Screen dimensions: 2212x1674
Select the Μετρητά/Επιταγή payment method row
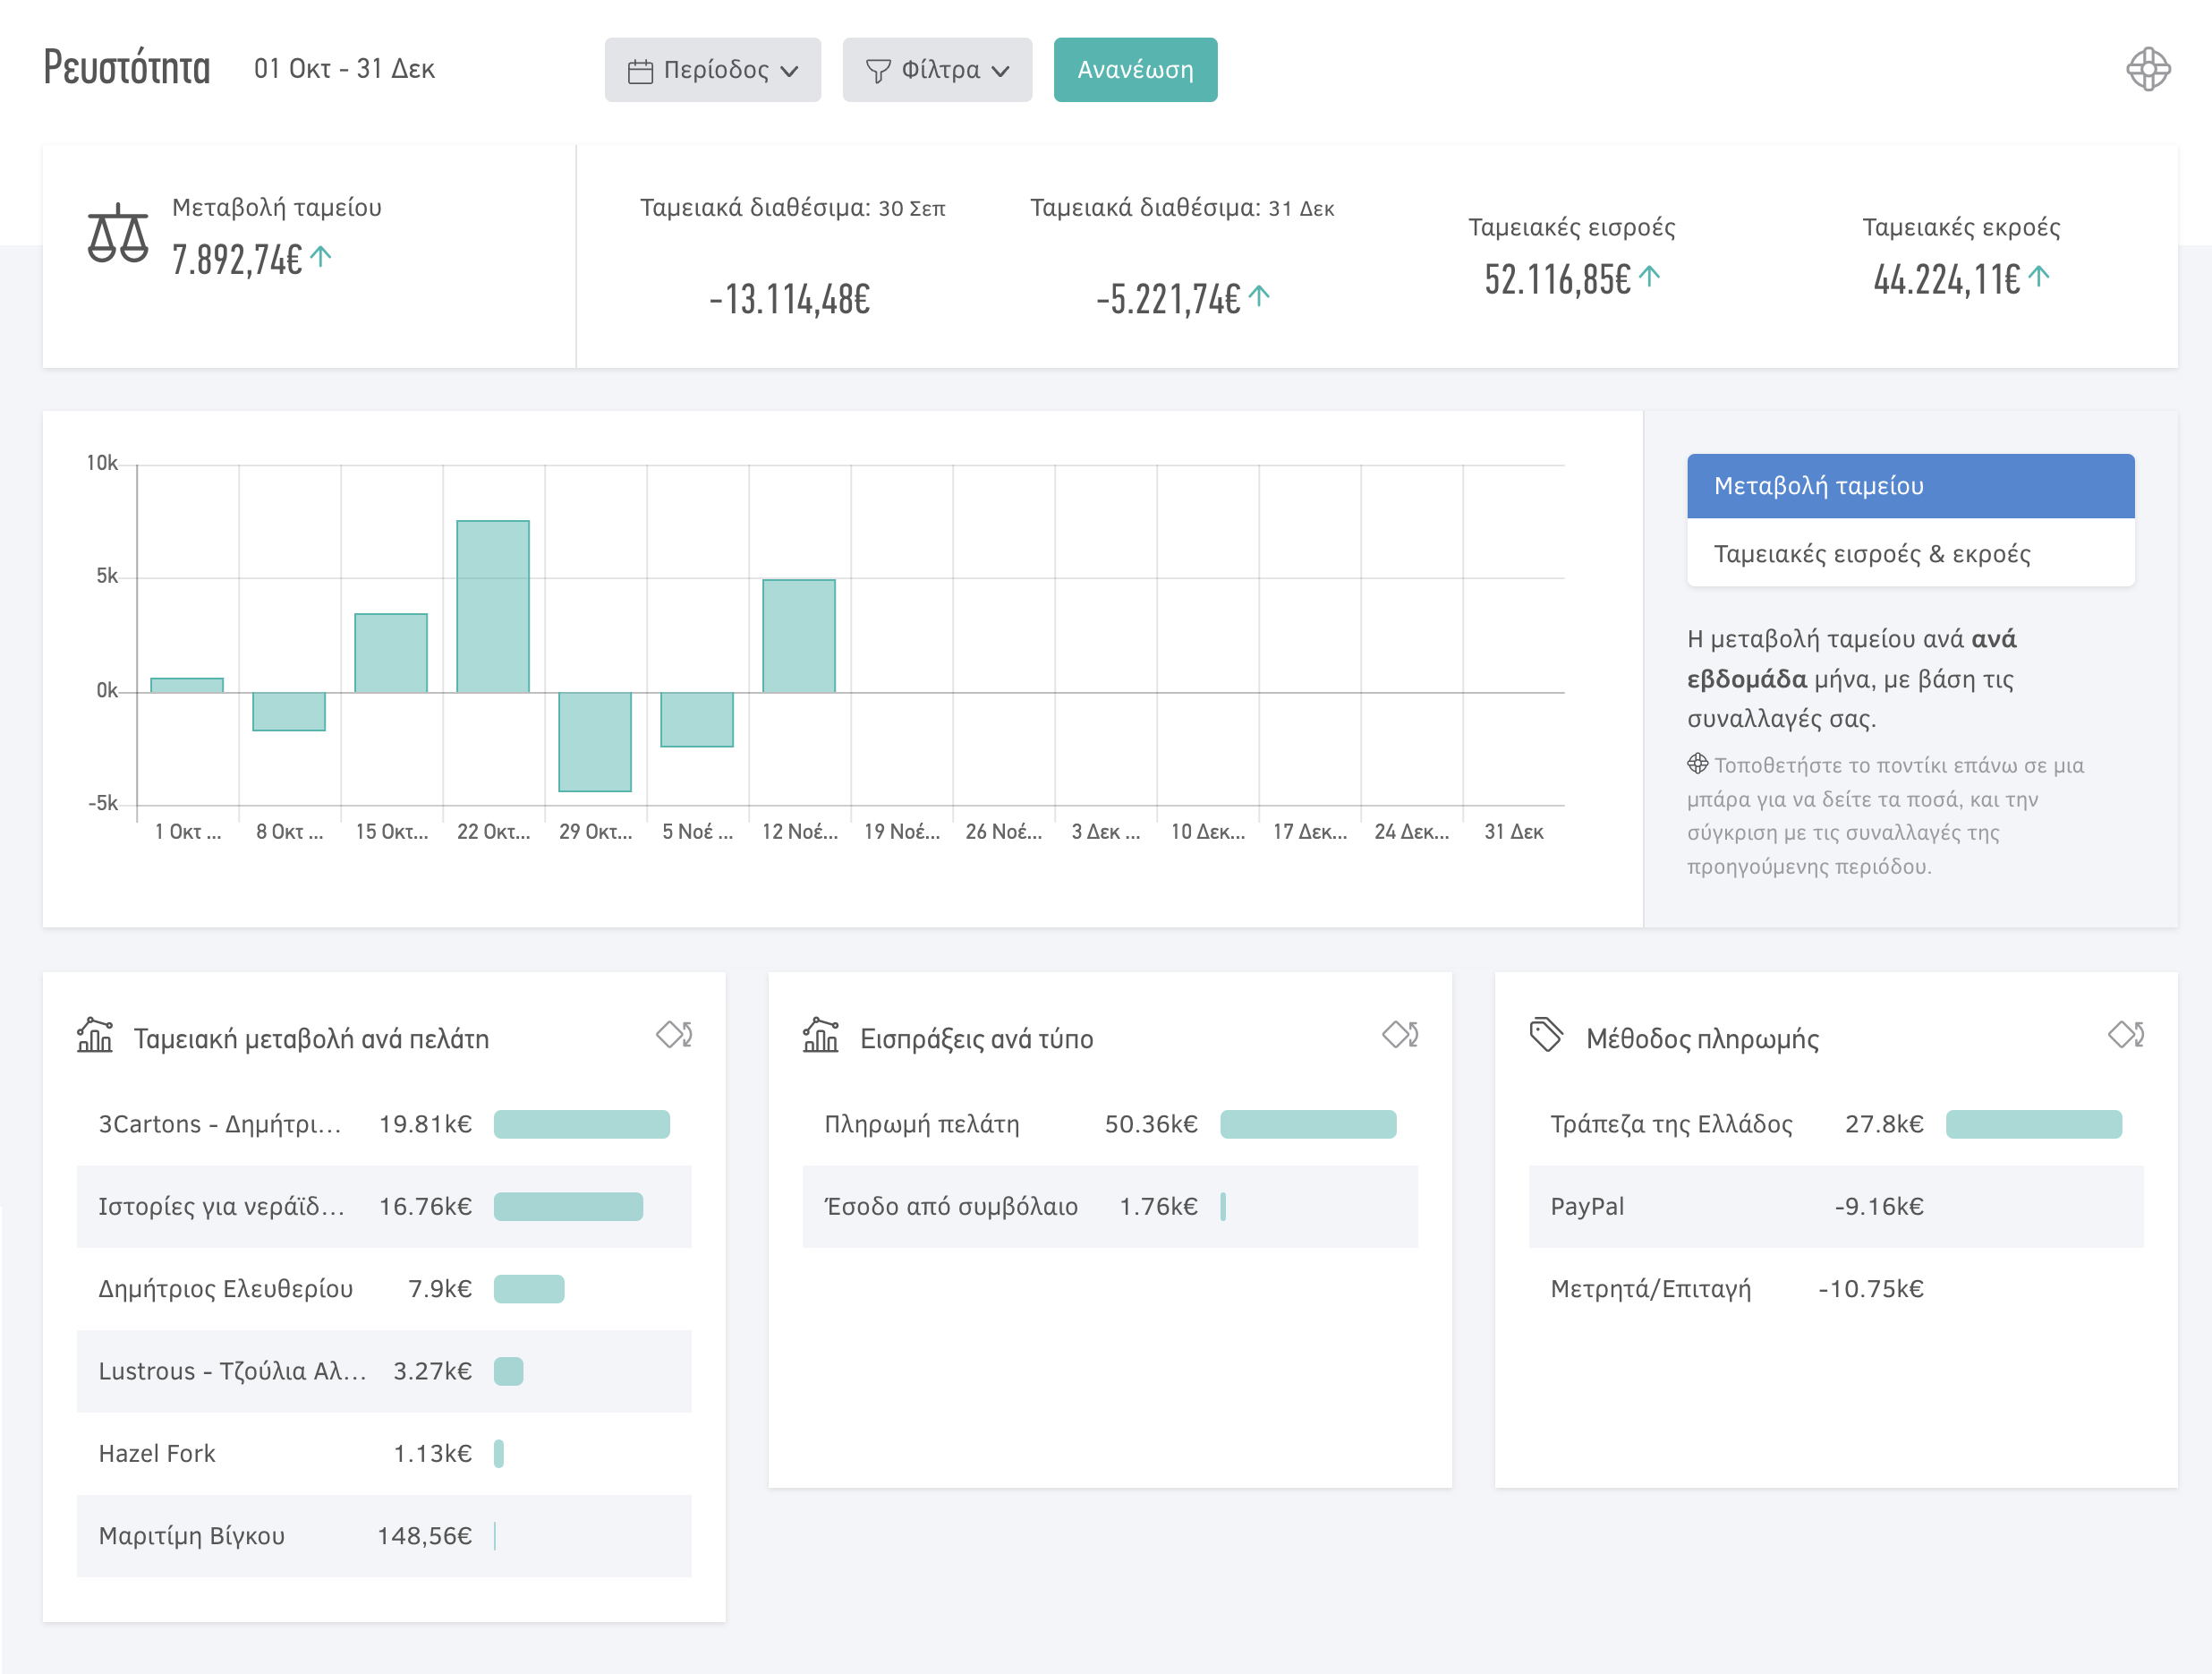click(x=1836, y=1289)
